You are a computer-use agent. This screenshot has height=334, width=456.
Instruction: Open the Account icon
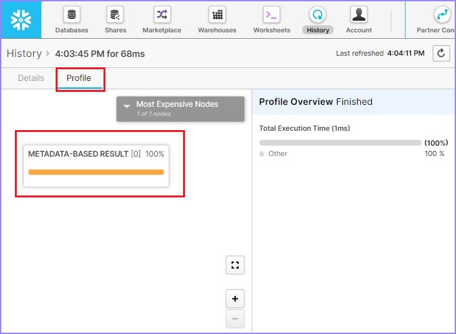tap(358, 15)
